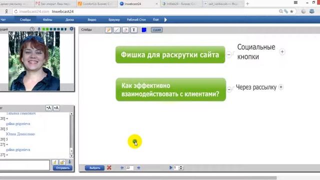Click the chat message input field

click(x=24, y=165)
